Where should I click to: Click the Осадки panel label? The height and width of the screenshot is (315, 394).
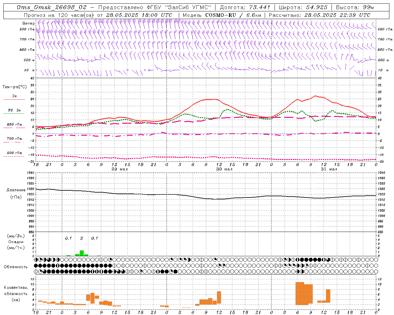coord(16,242)
